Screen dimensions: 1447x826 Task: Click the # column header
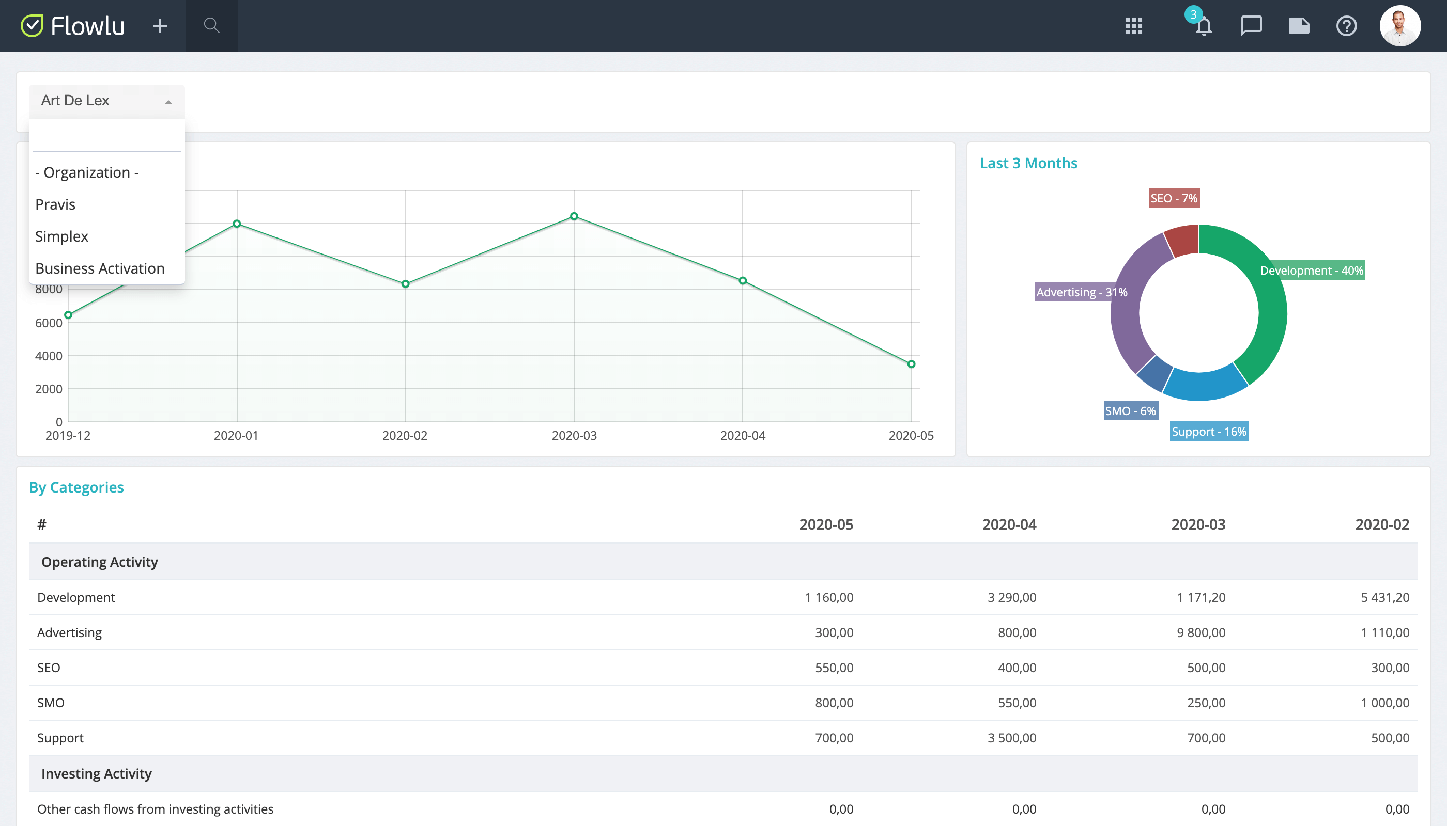(x=41, y=525)
